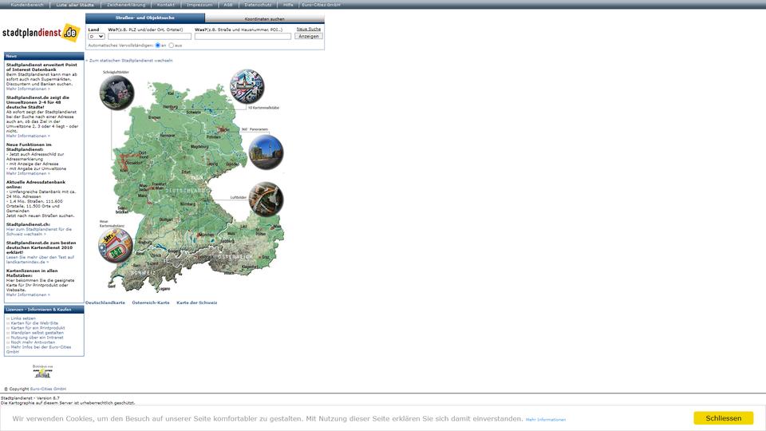This screenshot has height=431, width=766.
Task: Open Karten für die Web-Site link
Action: coord(34,323)
